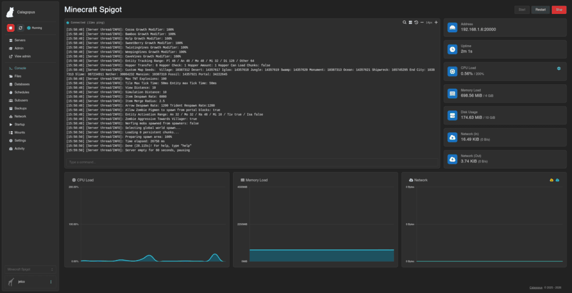The image size is (572, 293).
Task: Click the Memory Load card icon
Action: (452, 93)
